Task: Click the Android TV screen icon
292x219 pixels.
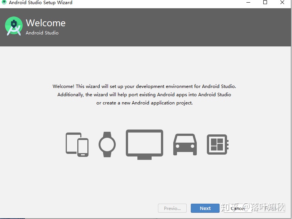Action: 145,145
